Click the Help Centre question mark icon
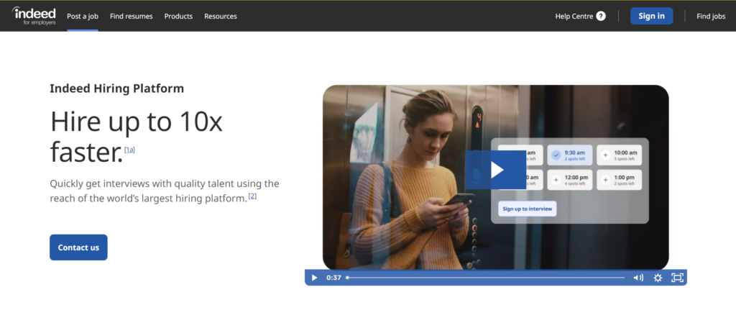This screenshot has height=323, width=736. pos(601,16)
